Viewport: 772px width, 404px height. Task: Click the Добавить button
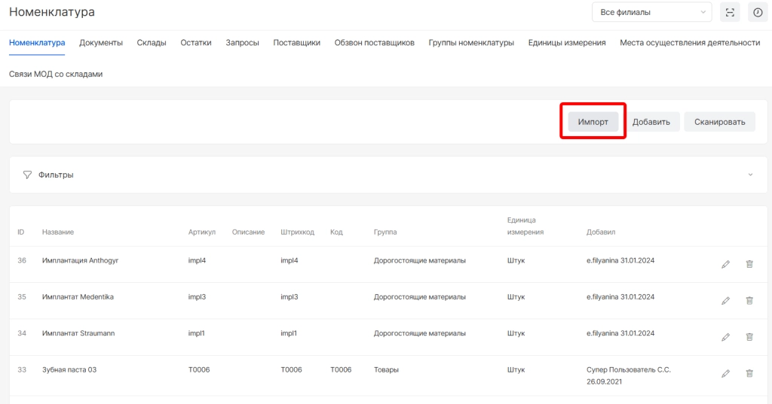pyautogui.click(x=651, y=122)
